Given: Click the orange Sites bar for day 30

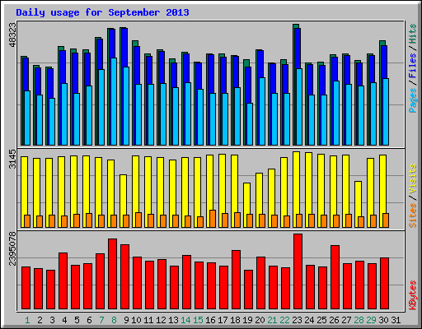Looking at the screenshot, I should pyautogui.click(x=386, y=220).
